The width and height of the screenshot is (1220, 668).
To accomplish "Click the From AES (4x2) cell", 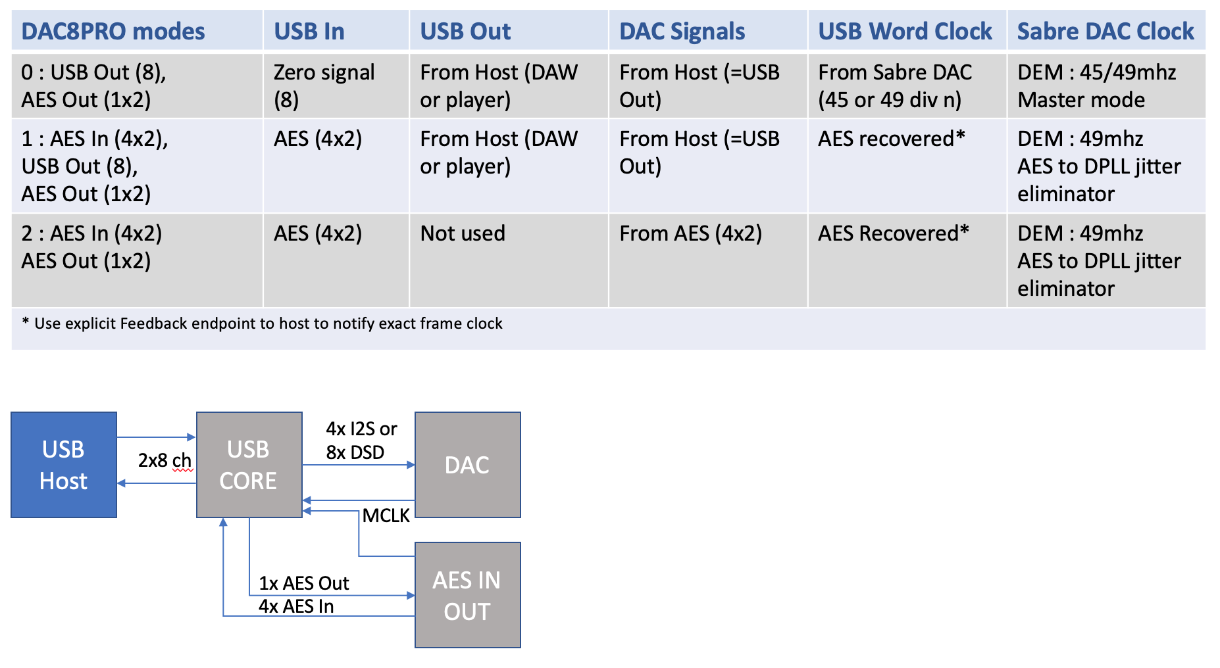I will click(708, 260).
